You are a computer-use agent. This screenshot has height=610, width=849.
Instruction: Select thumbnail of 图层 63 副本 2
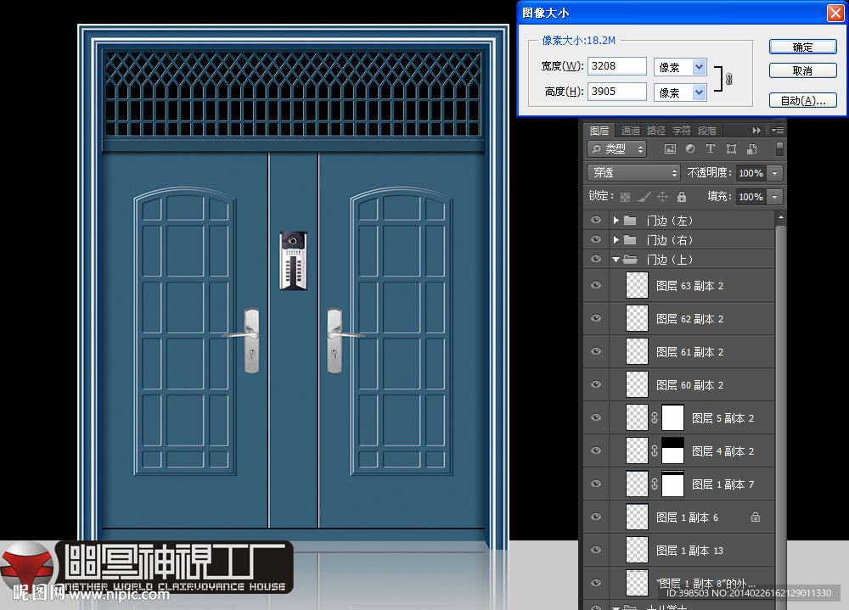pos(637,285)
